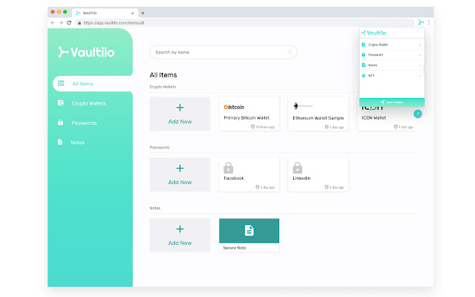The width and height of the screenshot is (475, 297).
Task: Click NFT icon in extension popup
Action: 364,76
